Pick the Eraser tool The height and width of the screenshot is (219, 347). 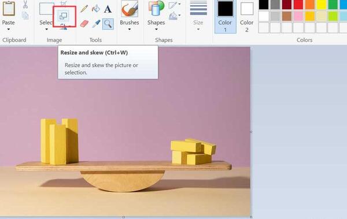pyautogui.click(x=84, y=24)
